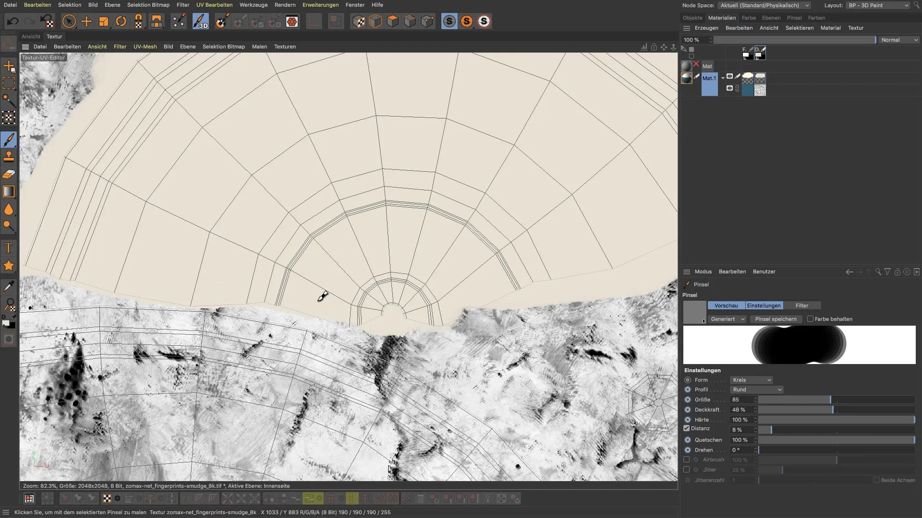Click the Undo arrow in the top toolbar

(x=13, y=21)
